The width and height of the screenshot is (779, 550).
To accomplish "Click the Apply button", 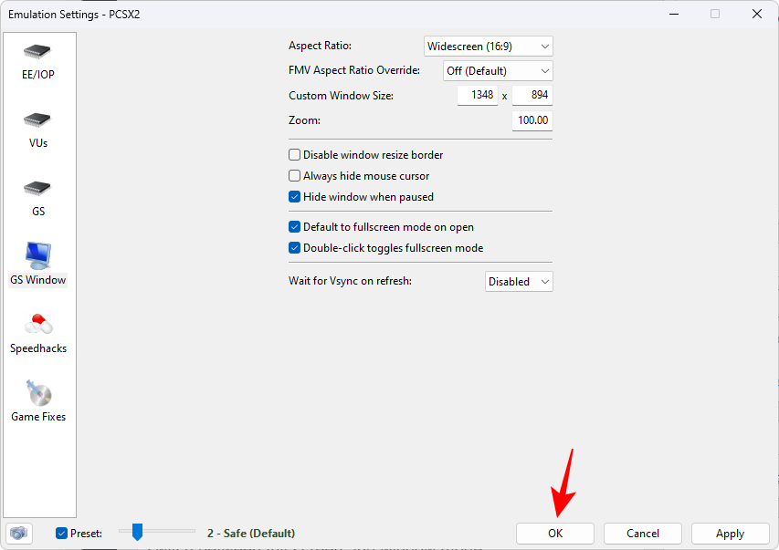I will (730, 533).
